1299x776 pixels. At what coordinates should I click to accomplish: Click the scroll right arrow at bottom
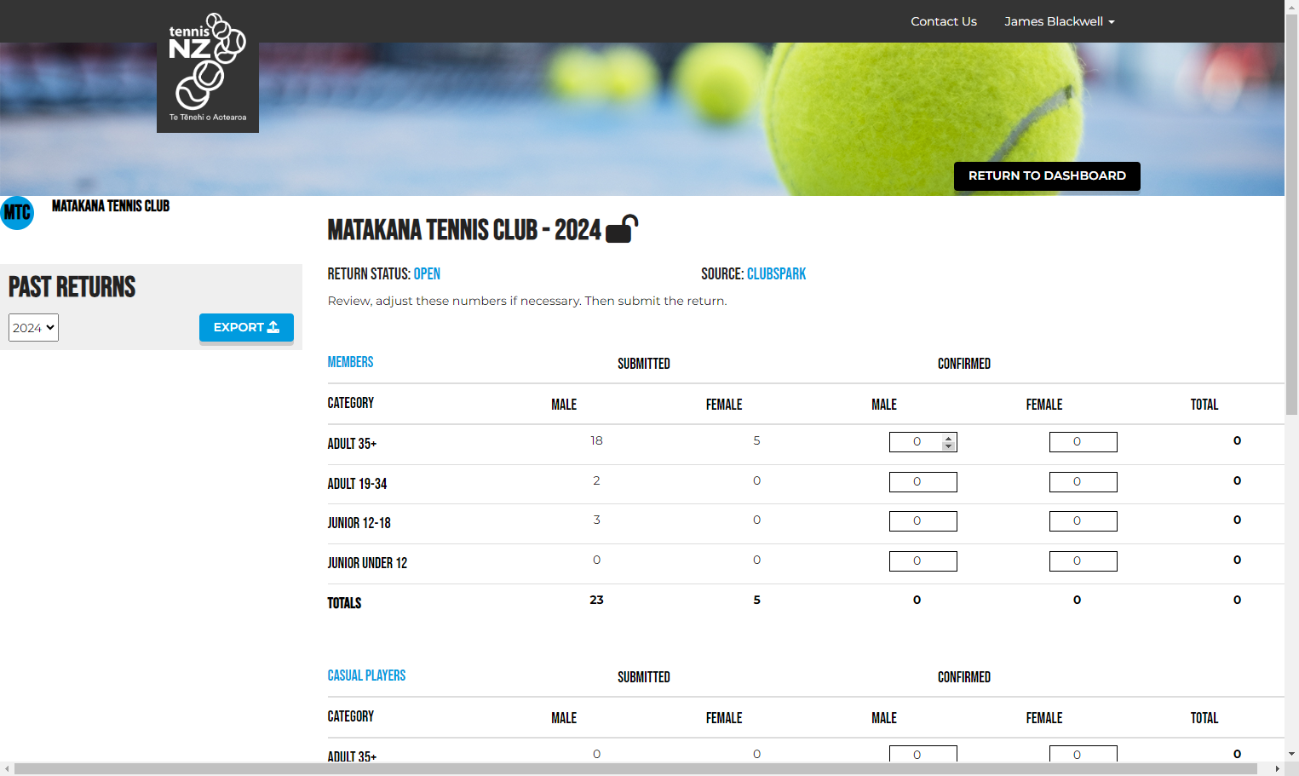[x=1277, y=768]
